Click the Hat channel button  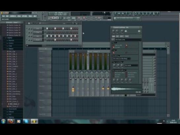(x=38, y=36)
